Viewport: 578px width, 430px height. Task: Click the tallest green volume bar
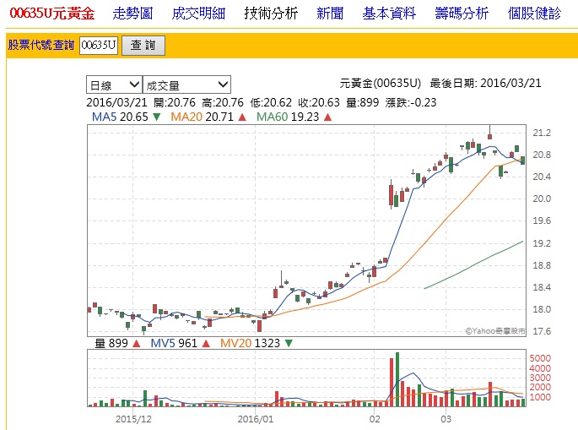click(397, 379)
